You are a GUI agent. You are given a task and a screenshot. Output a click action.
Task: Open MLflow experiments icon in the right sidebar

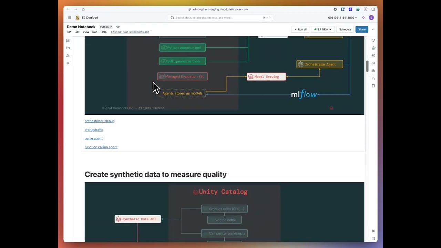tap(373, 48)
